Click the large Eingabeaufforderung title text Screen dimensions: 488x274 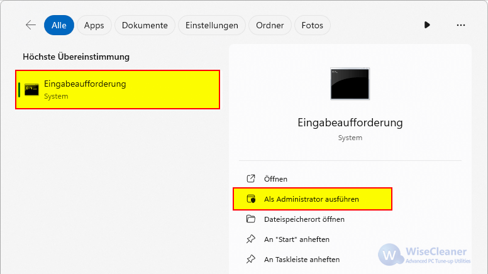[350, 123]
